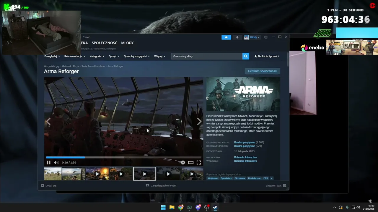
Task: Toggle theater mode on the trailer player
Action: pyautogui.click(x=191, y=163)
